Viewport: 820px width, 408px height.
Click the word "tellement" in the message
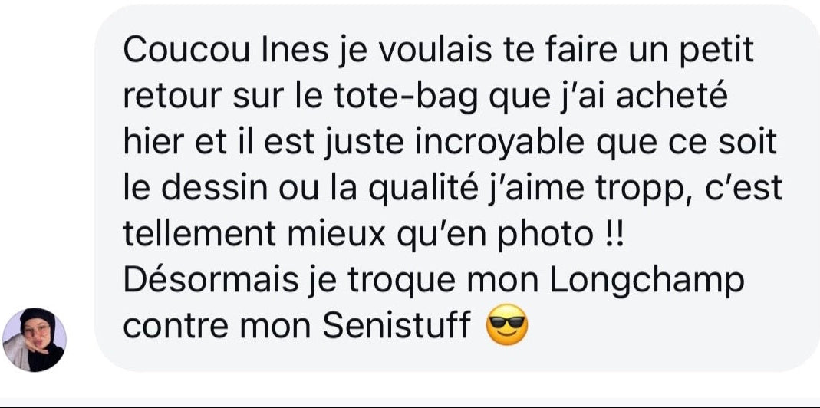pos(199,235)
